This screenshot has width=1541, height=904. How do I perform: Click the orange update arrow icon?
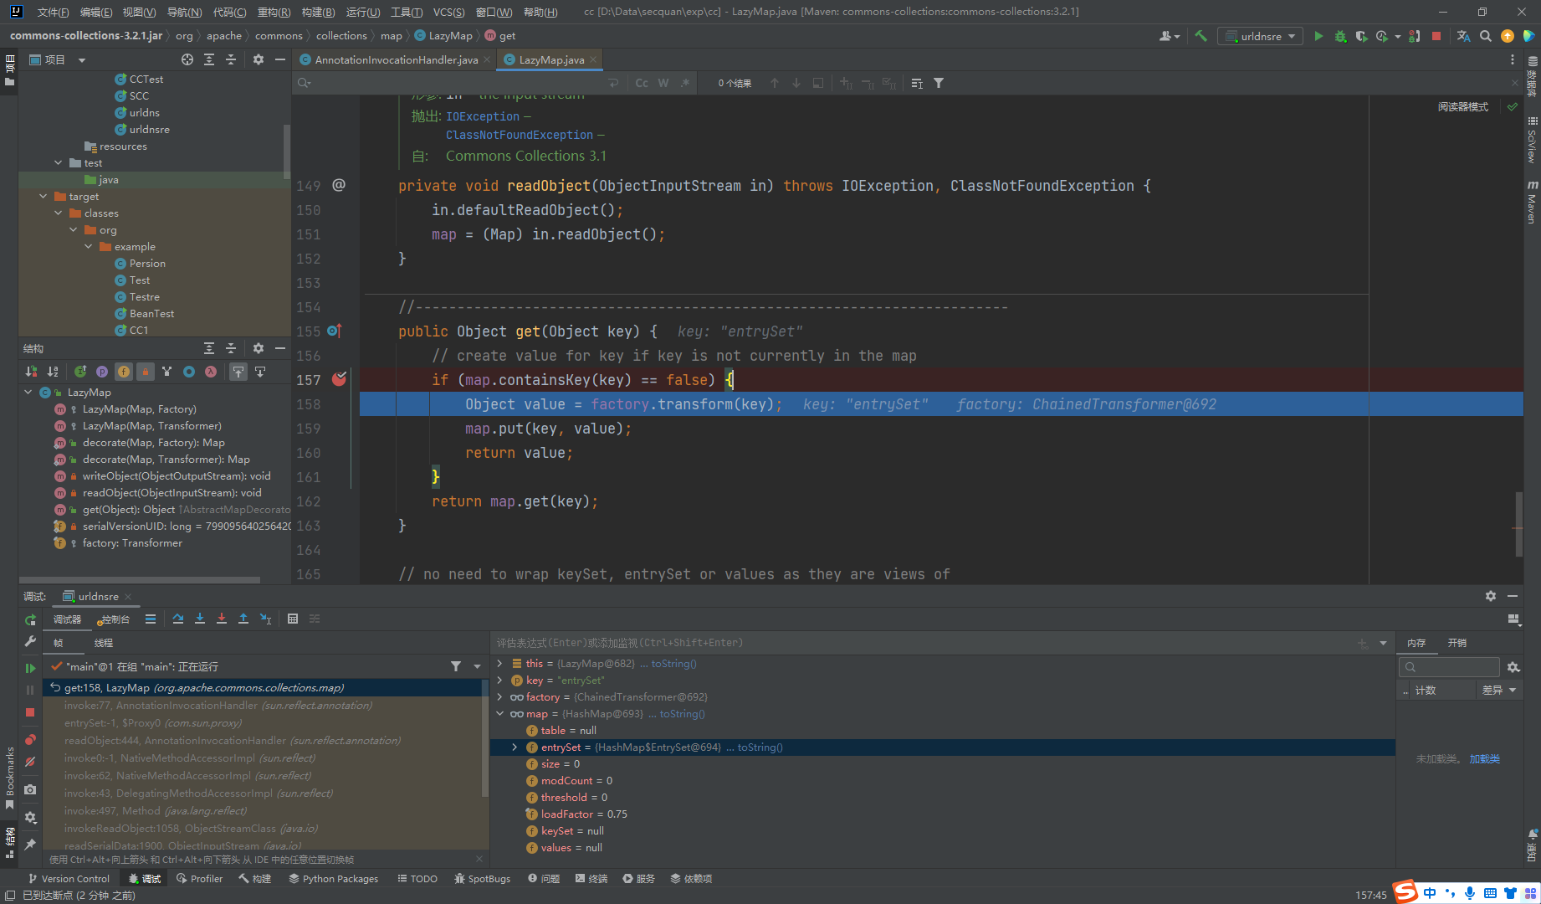1507,36
